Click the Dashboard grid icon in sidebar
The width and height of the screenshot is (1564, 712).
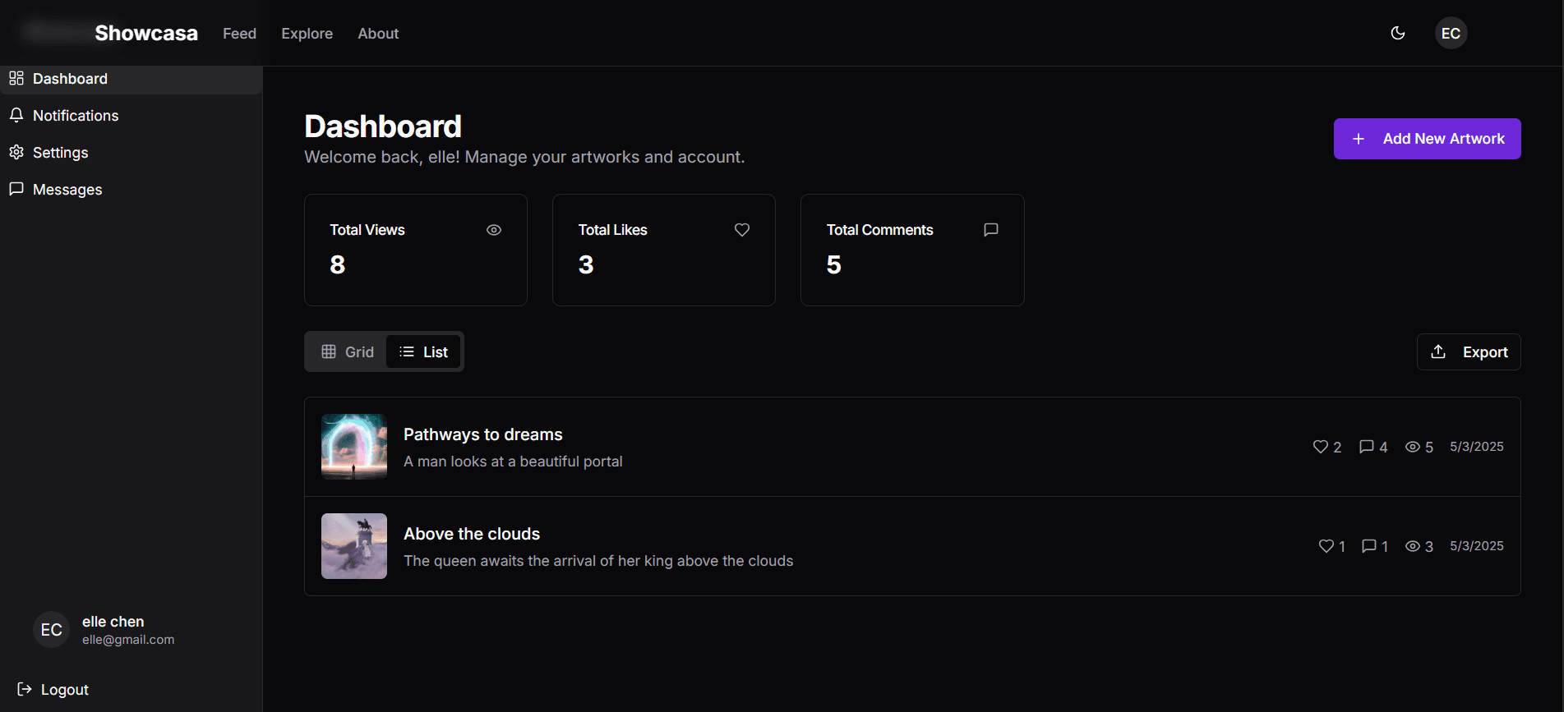click(x=16, y=78)
